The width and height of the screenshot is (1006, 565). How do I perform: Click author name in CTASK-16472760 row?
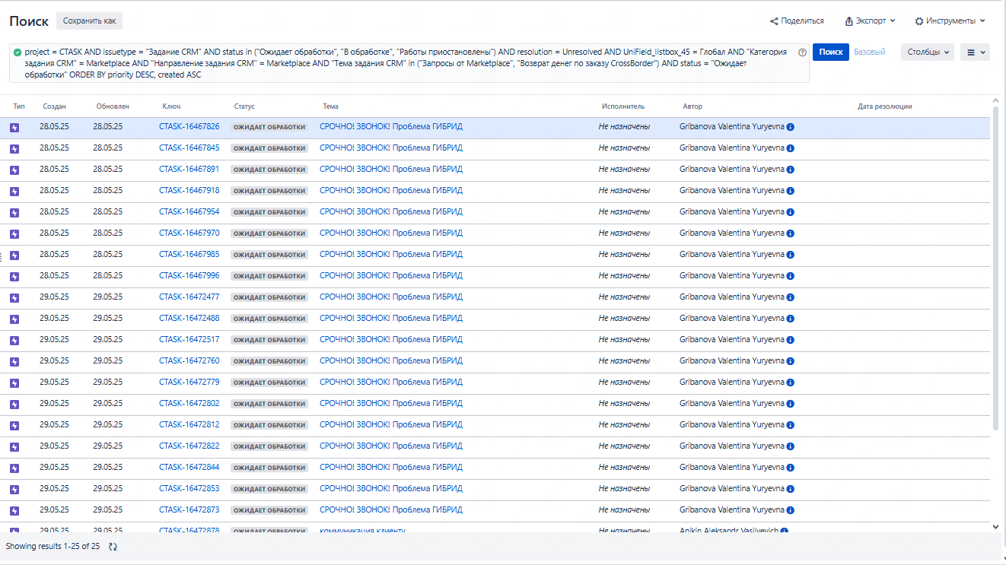click(x=732, y=361)
